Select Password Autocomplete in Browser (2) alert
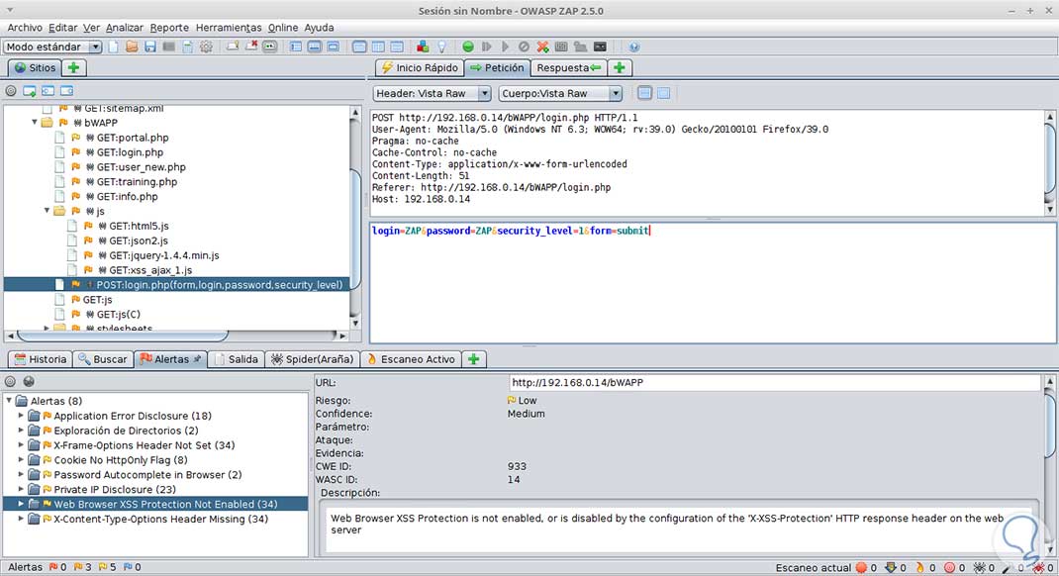 [x=147, y=475]
